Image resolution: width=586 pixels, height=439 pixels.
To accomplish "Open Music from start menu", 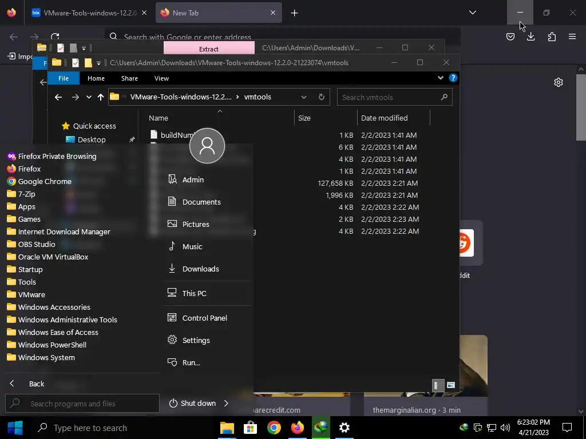I will 185,247.
